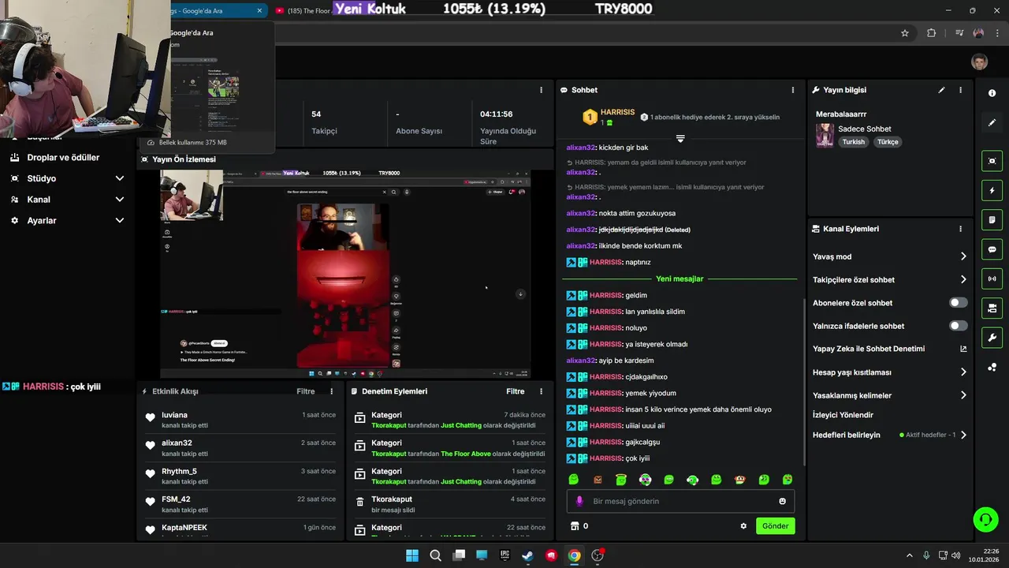Viewport: 1009px width, 568px height.
Task: Bookmark page with browser star icon
Action: (x=905, y=33)
